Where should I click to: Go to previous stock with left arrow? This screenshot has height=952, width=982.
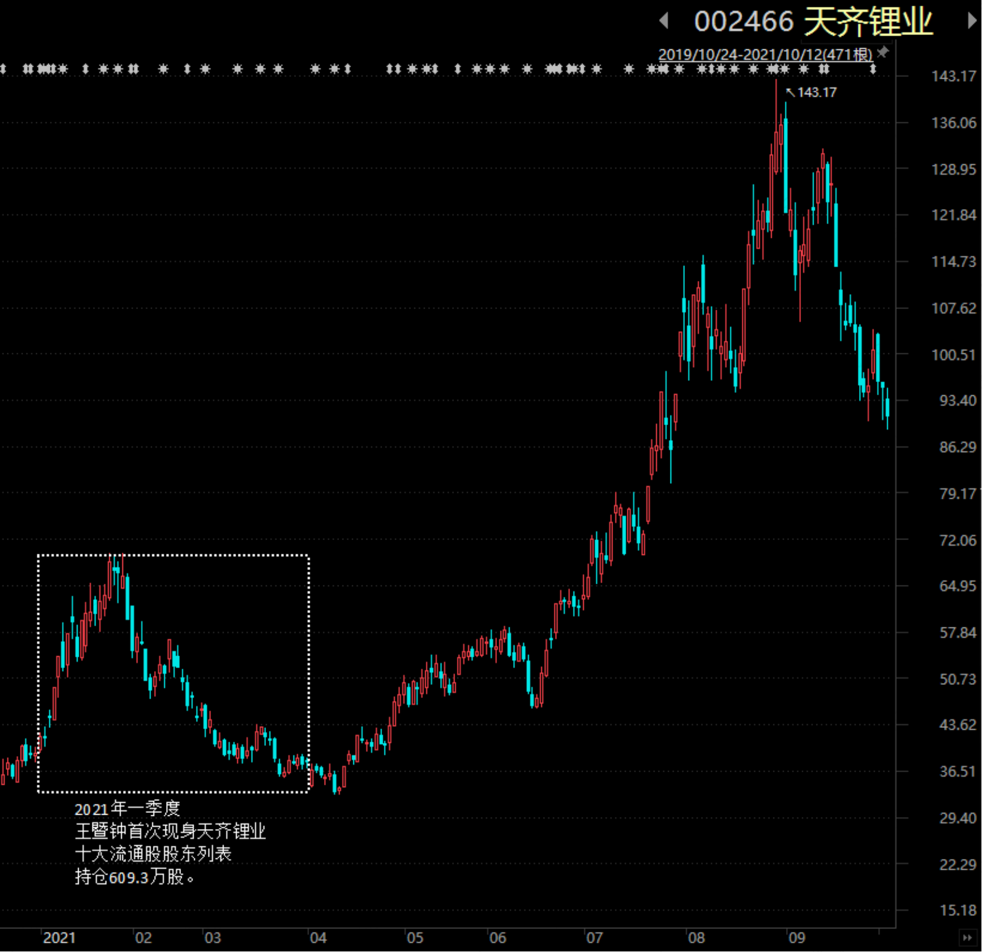coord(664,21)
